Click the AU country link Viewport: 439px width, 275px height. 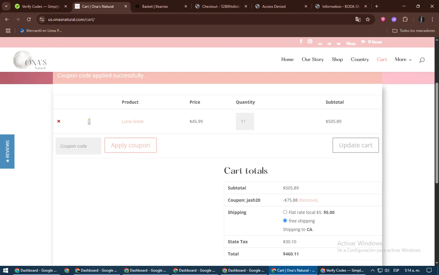(320, 44)
